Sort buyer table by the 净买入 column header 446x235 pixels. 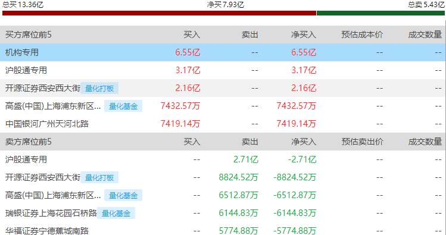point(304,35)
